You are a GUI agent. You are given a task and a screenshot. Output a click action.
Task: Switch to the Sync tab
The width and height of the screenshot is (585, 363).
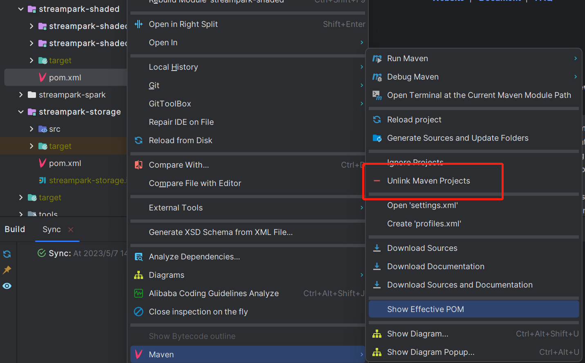(x=52, y=229)
